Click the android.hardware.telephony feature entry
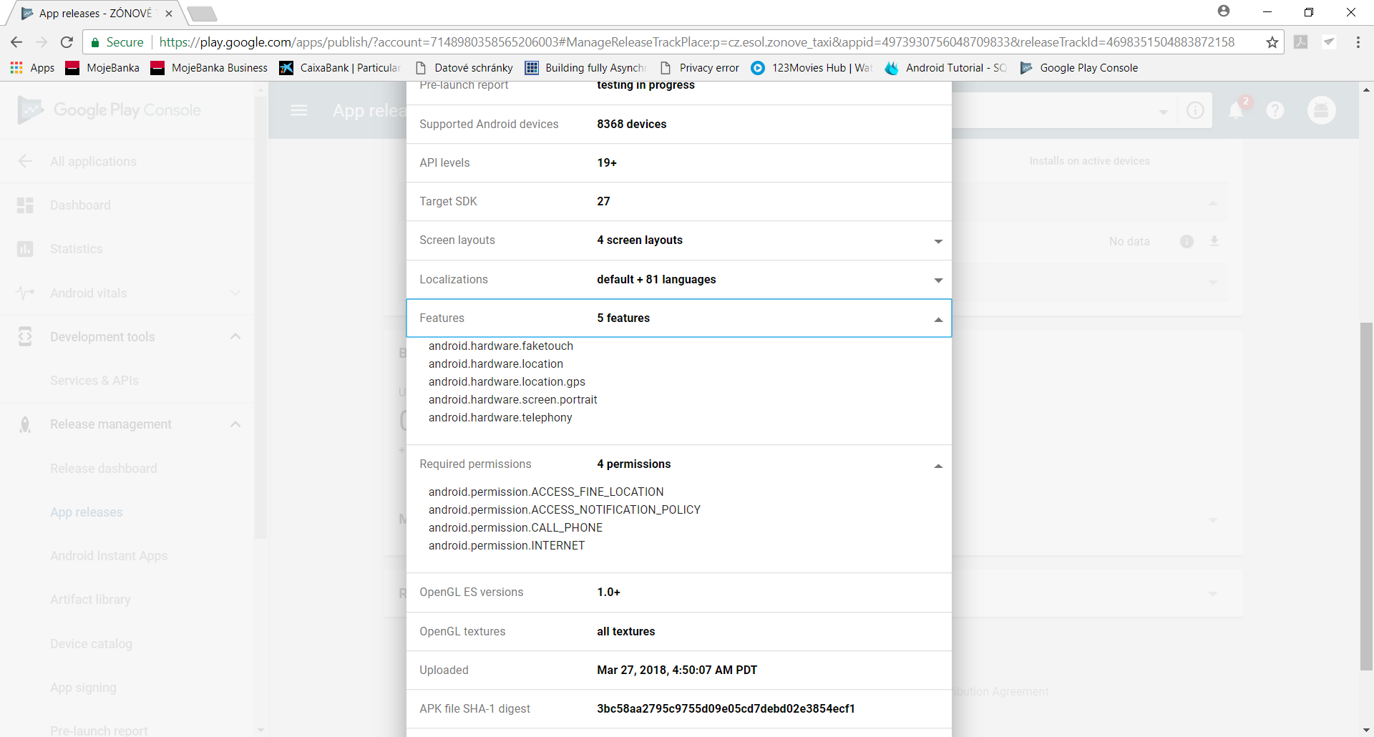Screen dimensions: 1374x737 500,418
